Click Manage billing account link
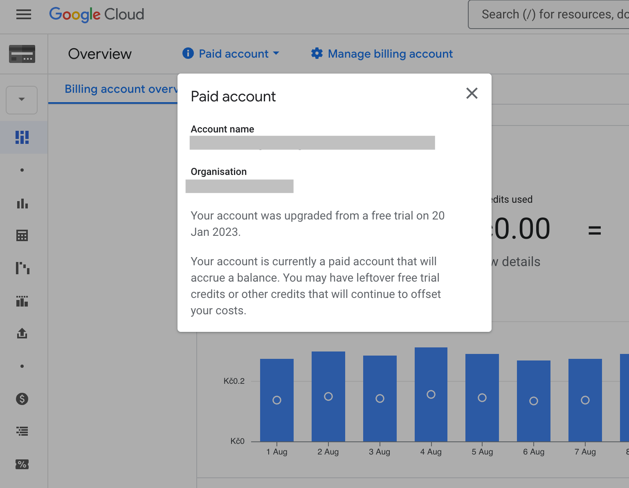 pyautogui.click(x=382, y=54)
